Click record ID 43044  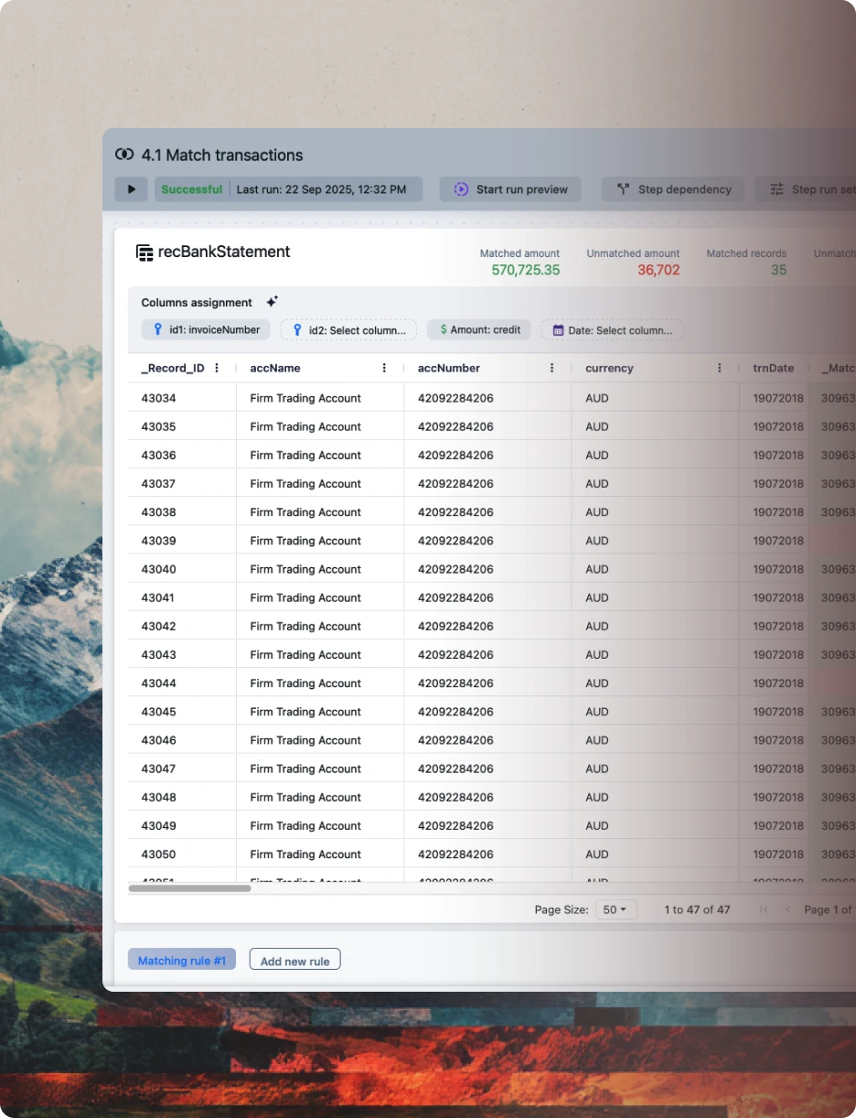point(159,683)
